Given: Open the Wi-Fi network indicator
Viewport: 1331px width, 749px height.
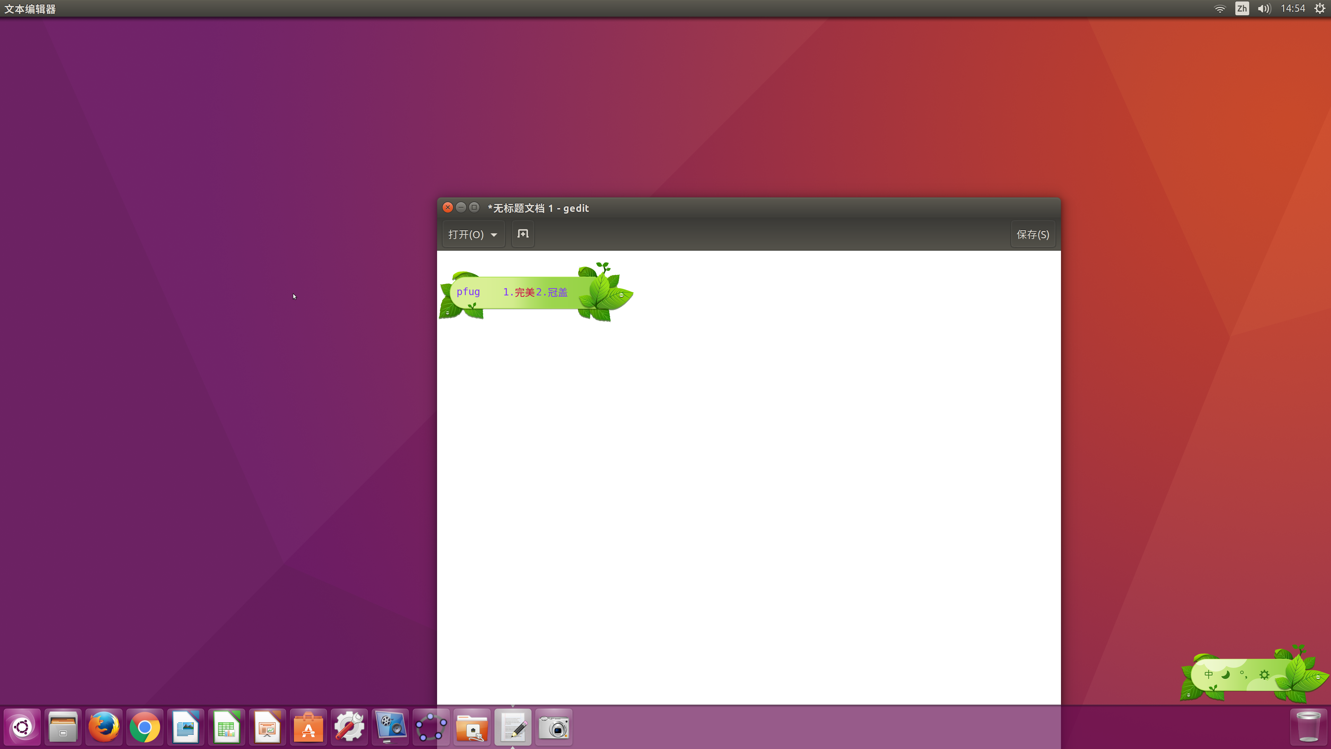Looking at the screenshot, I should click(1219, 9).
